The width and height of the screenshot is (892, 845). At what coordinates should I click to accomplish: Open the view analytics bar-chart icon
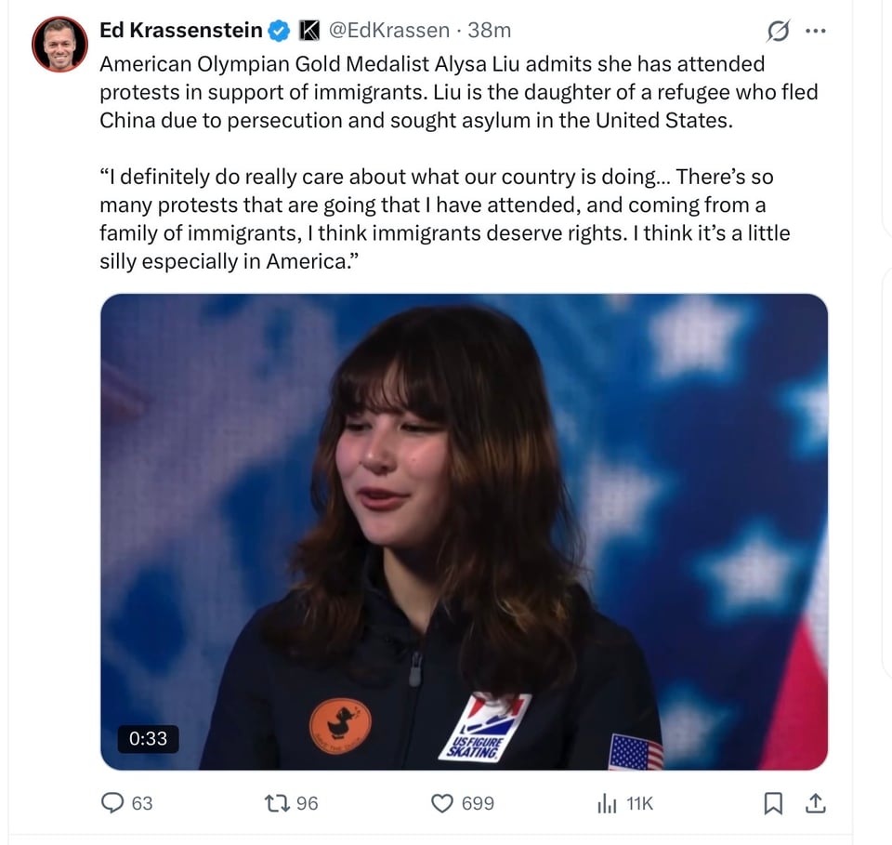(x=607, y=802)
